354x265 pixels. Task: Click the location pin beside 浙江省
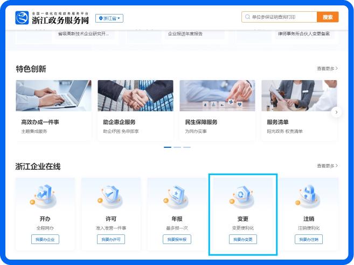tap(101, 18)
